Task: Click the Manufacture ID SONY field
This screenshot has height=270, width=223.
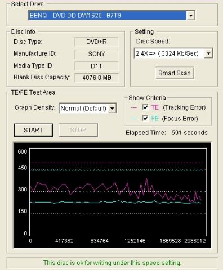Action: (97, 54)
